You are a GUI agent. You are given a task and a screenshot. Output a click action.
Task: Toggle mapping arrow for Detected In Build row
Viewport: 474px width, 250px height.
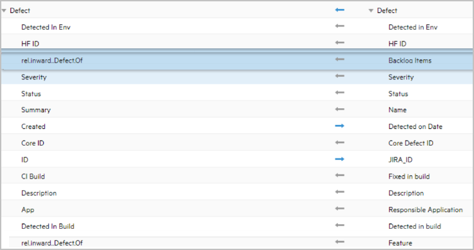click(340, 226)
